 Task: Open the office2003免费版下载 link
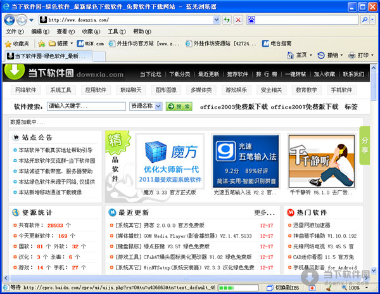(x=234, y=107)
